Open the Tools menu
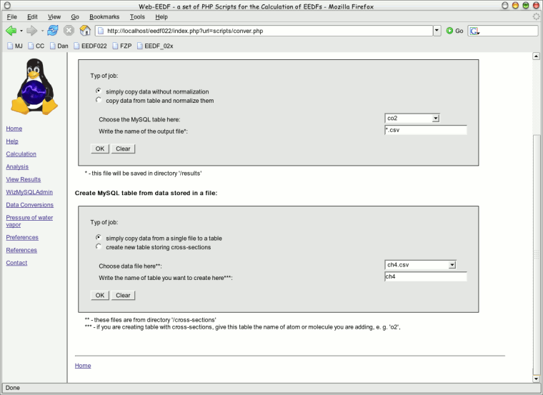 pyautogui.click(x=137, y=16)
